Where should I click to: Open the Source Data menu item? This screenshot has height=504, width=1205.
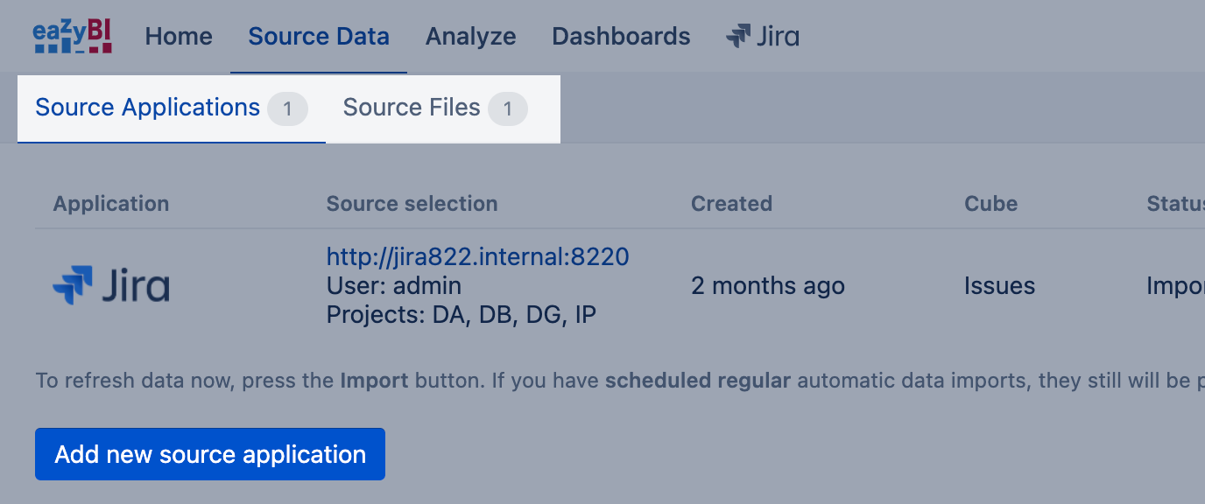click(x=319, y=37)
